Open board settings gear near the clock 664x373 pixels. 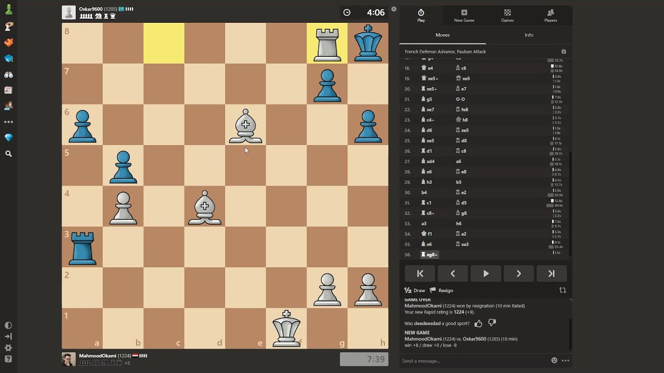[394, 9]
